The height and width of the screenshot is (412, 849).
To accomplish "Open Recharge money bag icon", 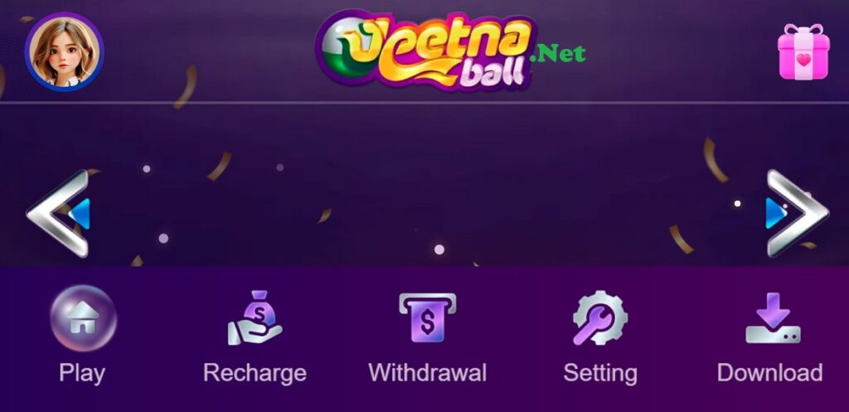I will tap(255, 317).
